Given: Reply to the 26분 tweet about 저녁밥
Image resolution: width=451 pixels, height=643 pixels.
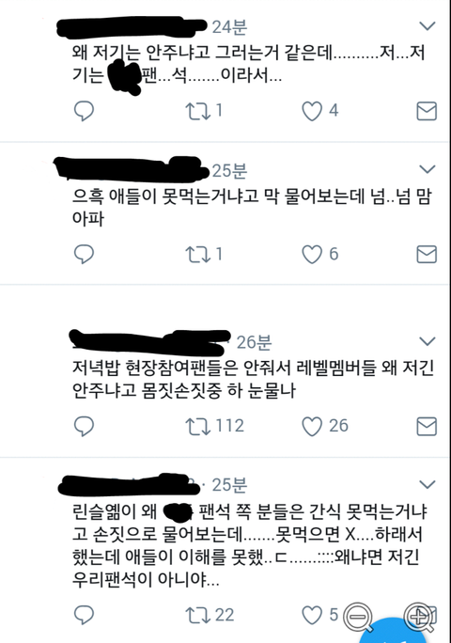Looking at the screenshot, I should [x=84, y=427].
